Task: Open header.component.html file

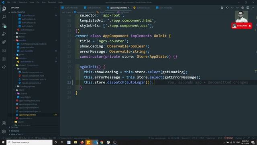Action: 33,76
